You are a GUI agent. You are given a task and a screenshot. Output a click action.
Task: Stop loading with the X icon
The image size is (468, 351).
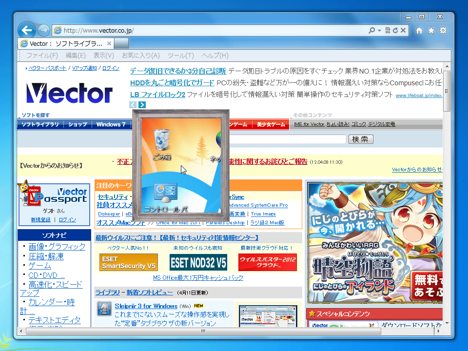[403, 30]
